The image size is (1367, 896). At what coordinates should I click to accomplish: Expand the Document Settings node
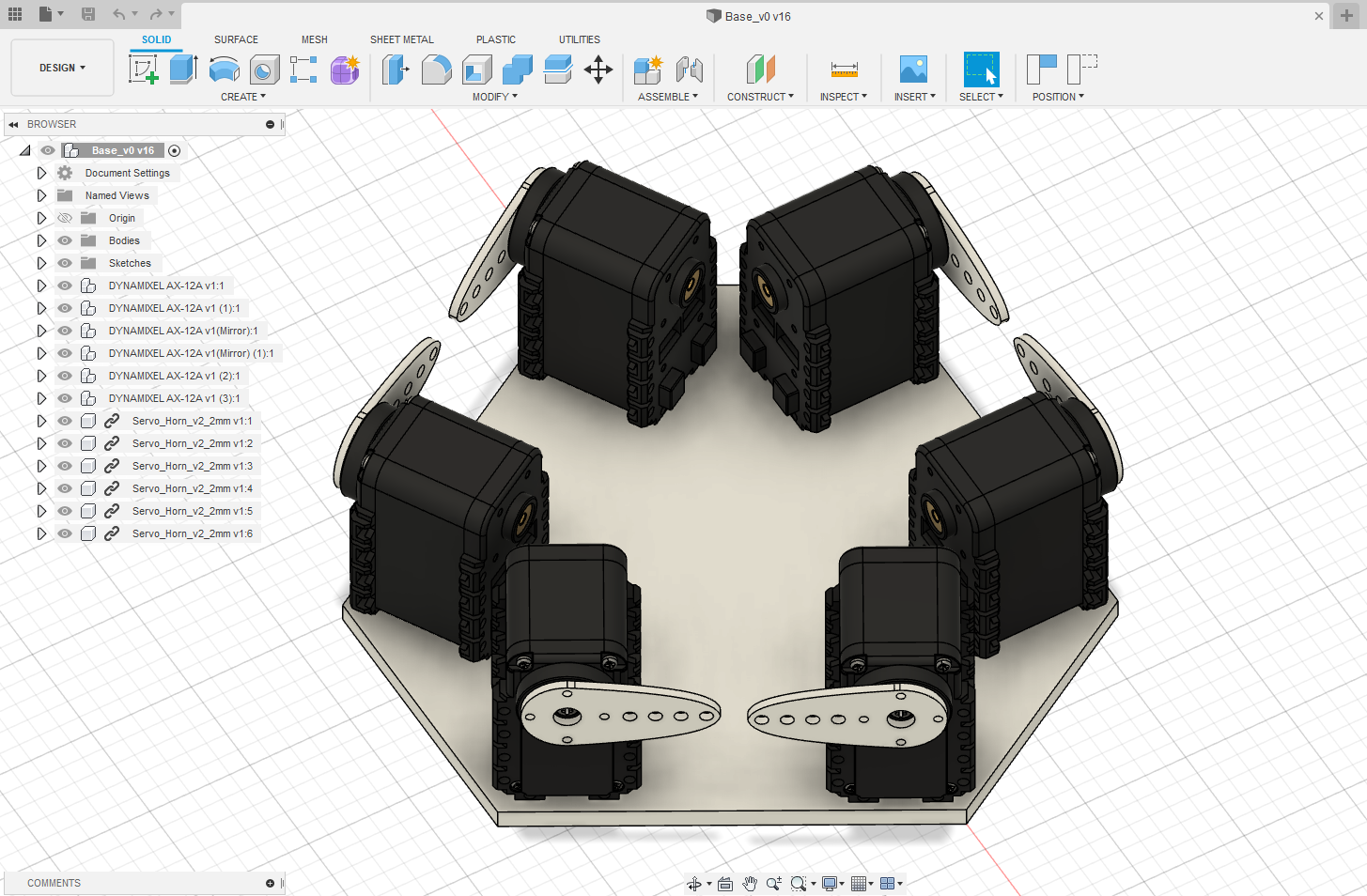click(41, 173)
